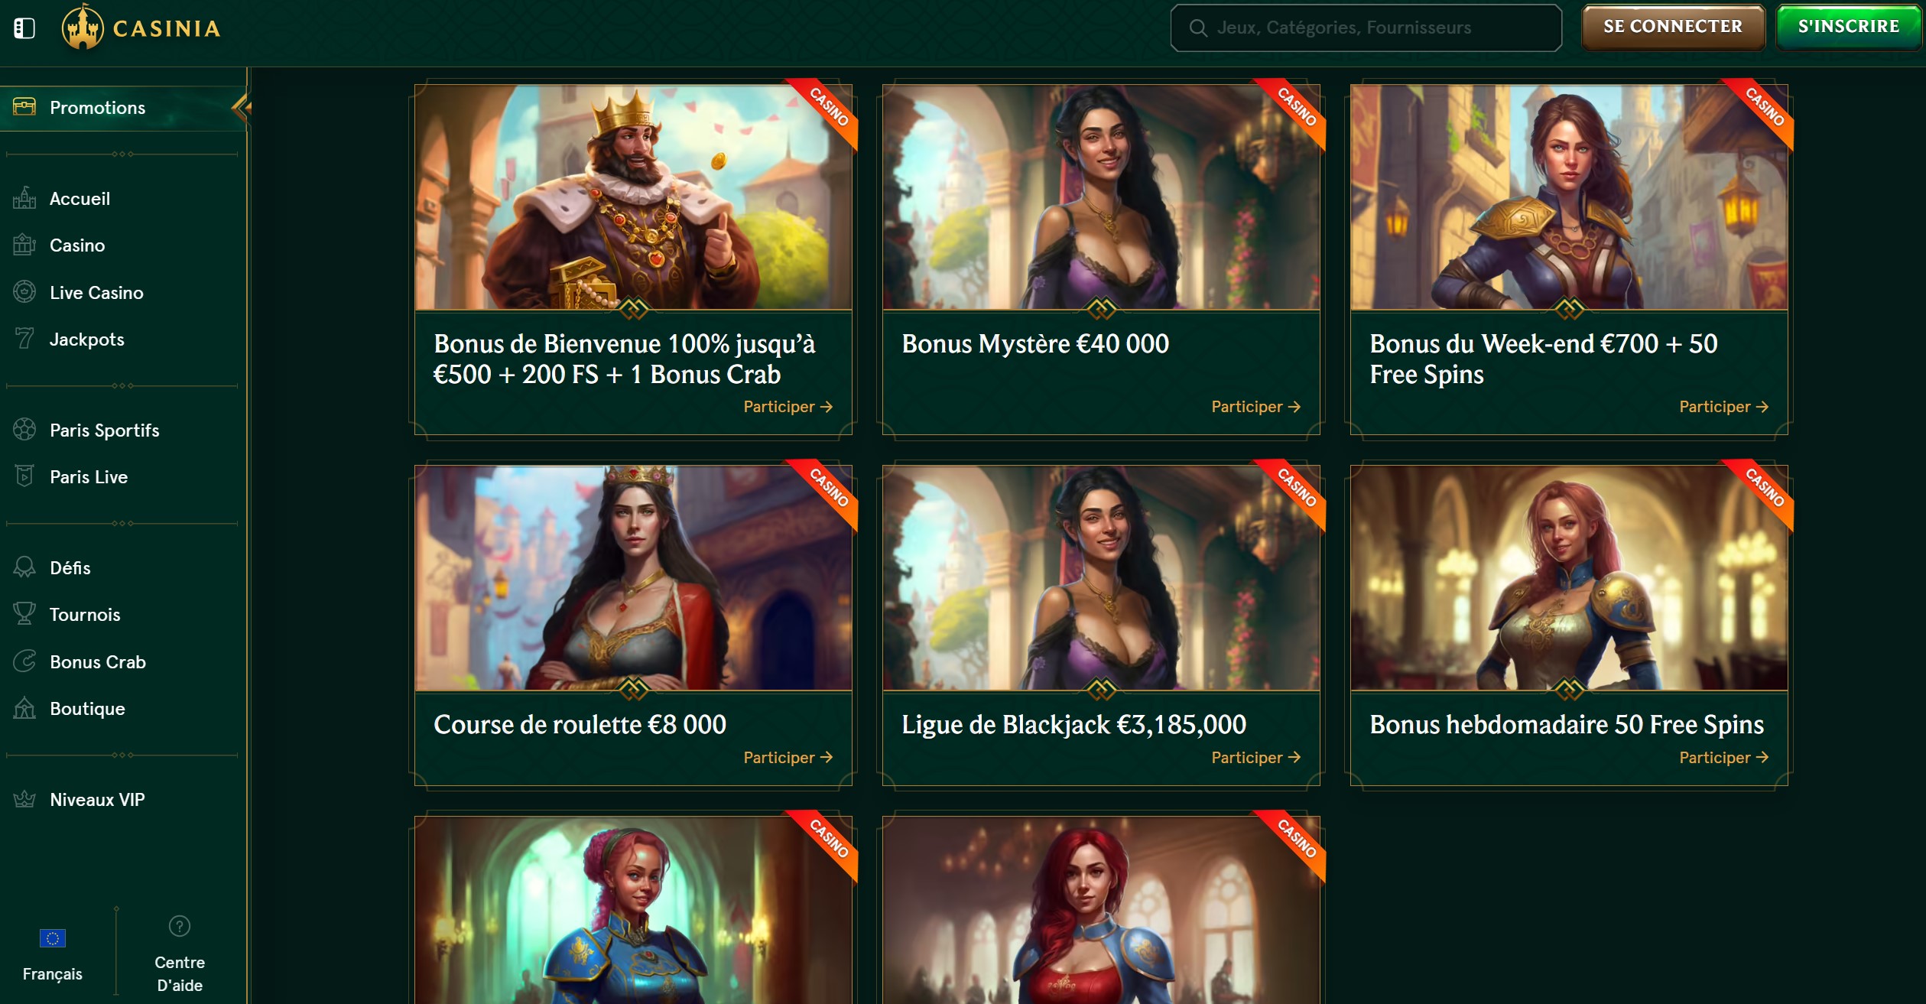Toggle the sidebar panel icon
Screen dimensions: 1926x1004
(24, 28)
